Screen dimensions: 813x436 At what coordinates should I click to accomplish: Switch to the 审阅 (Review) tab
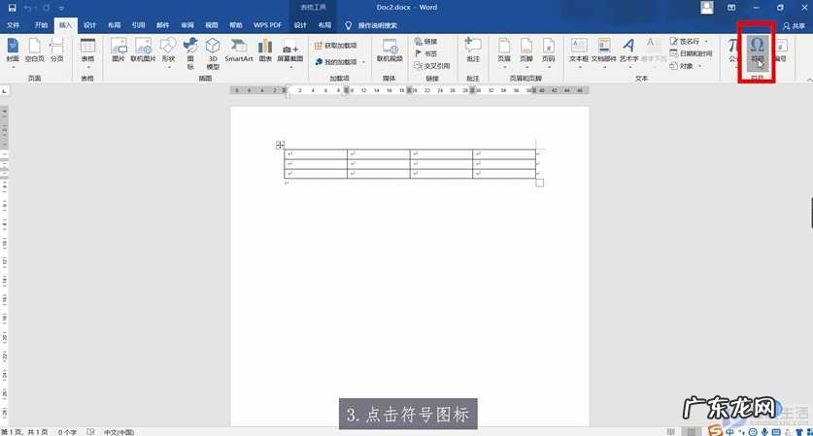tap(187, 25)
